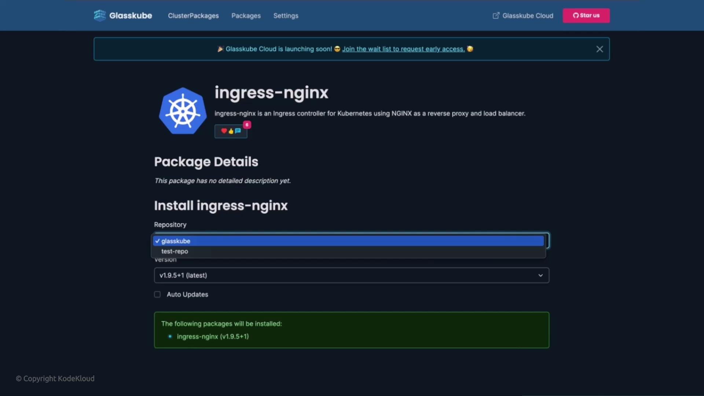Click the Version dropdown chevron arrow
The height and width of the screenshot is (396, 704).
(x=540, y=275)
